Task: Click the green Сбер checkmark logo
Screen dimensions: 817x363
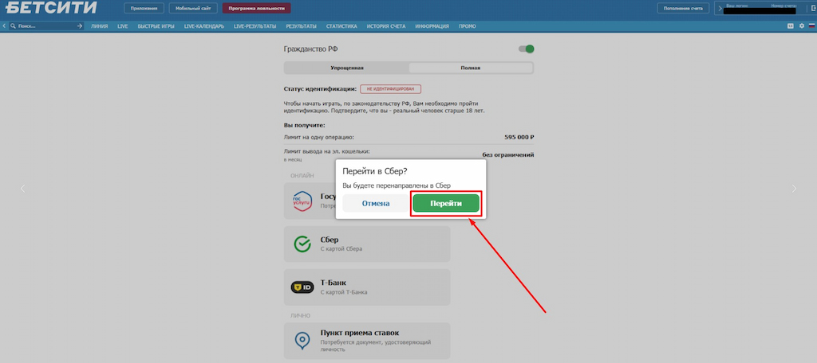Action: coord(302,244)
